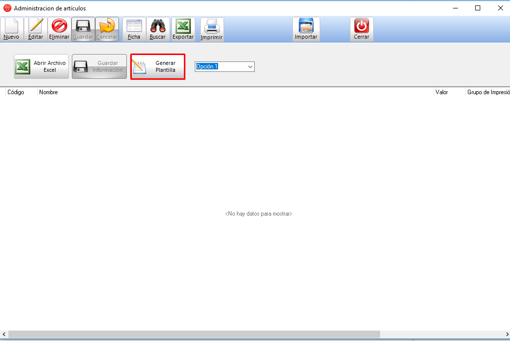510x341 pixels.
Task: Click the Cerrar red power icon
Action: (361, 26)
